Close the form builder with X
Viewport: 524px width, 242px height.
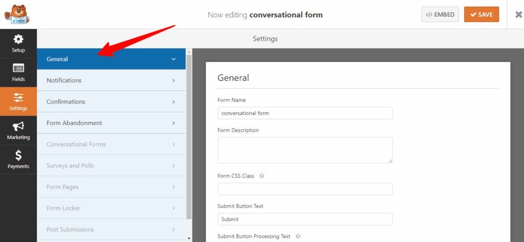point(519,15)
